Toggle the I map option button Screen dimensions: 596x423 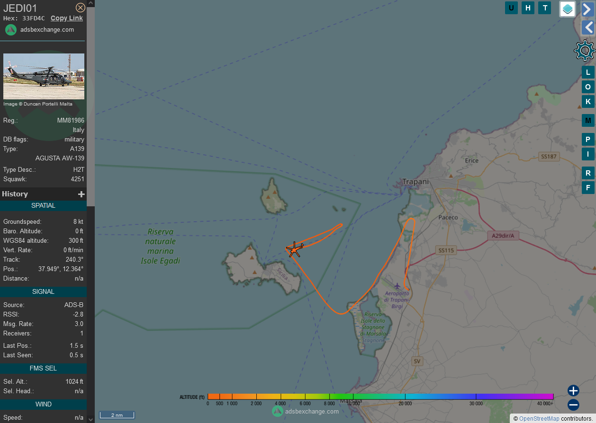point(588,154)
